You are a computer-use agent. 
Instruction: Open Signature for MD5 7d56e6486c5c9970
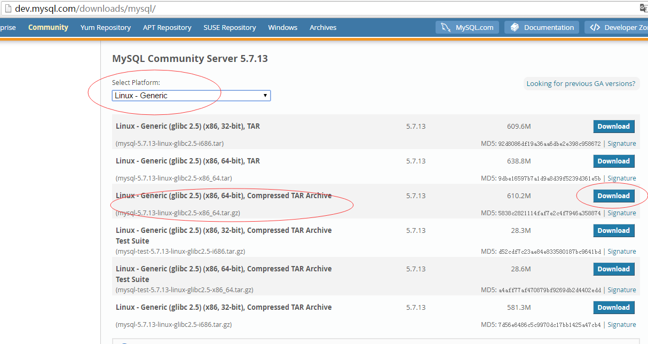(622, 325)
